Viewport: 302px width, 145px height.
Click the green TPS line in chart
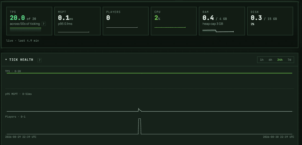(149, 73)
